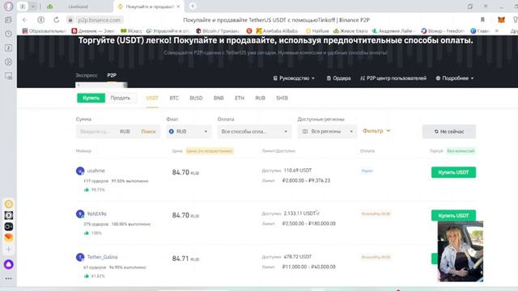Open the sidebar three-dots menu

(9, 278)
